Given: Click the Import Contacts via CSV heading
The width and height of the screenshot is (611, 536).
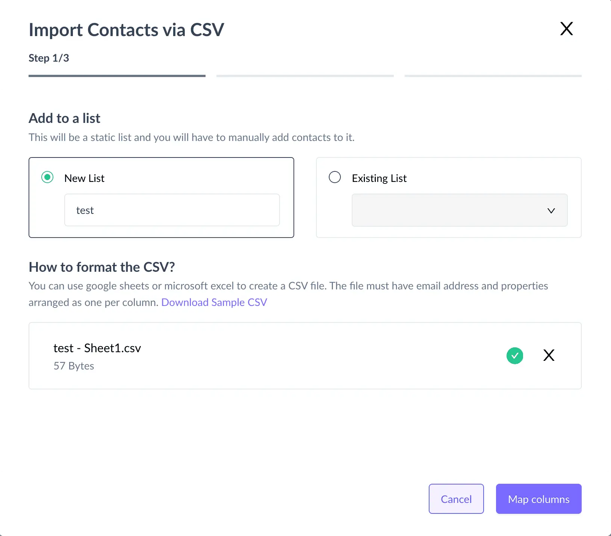Looking at the screenshot, I should 126,30.
